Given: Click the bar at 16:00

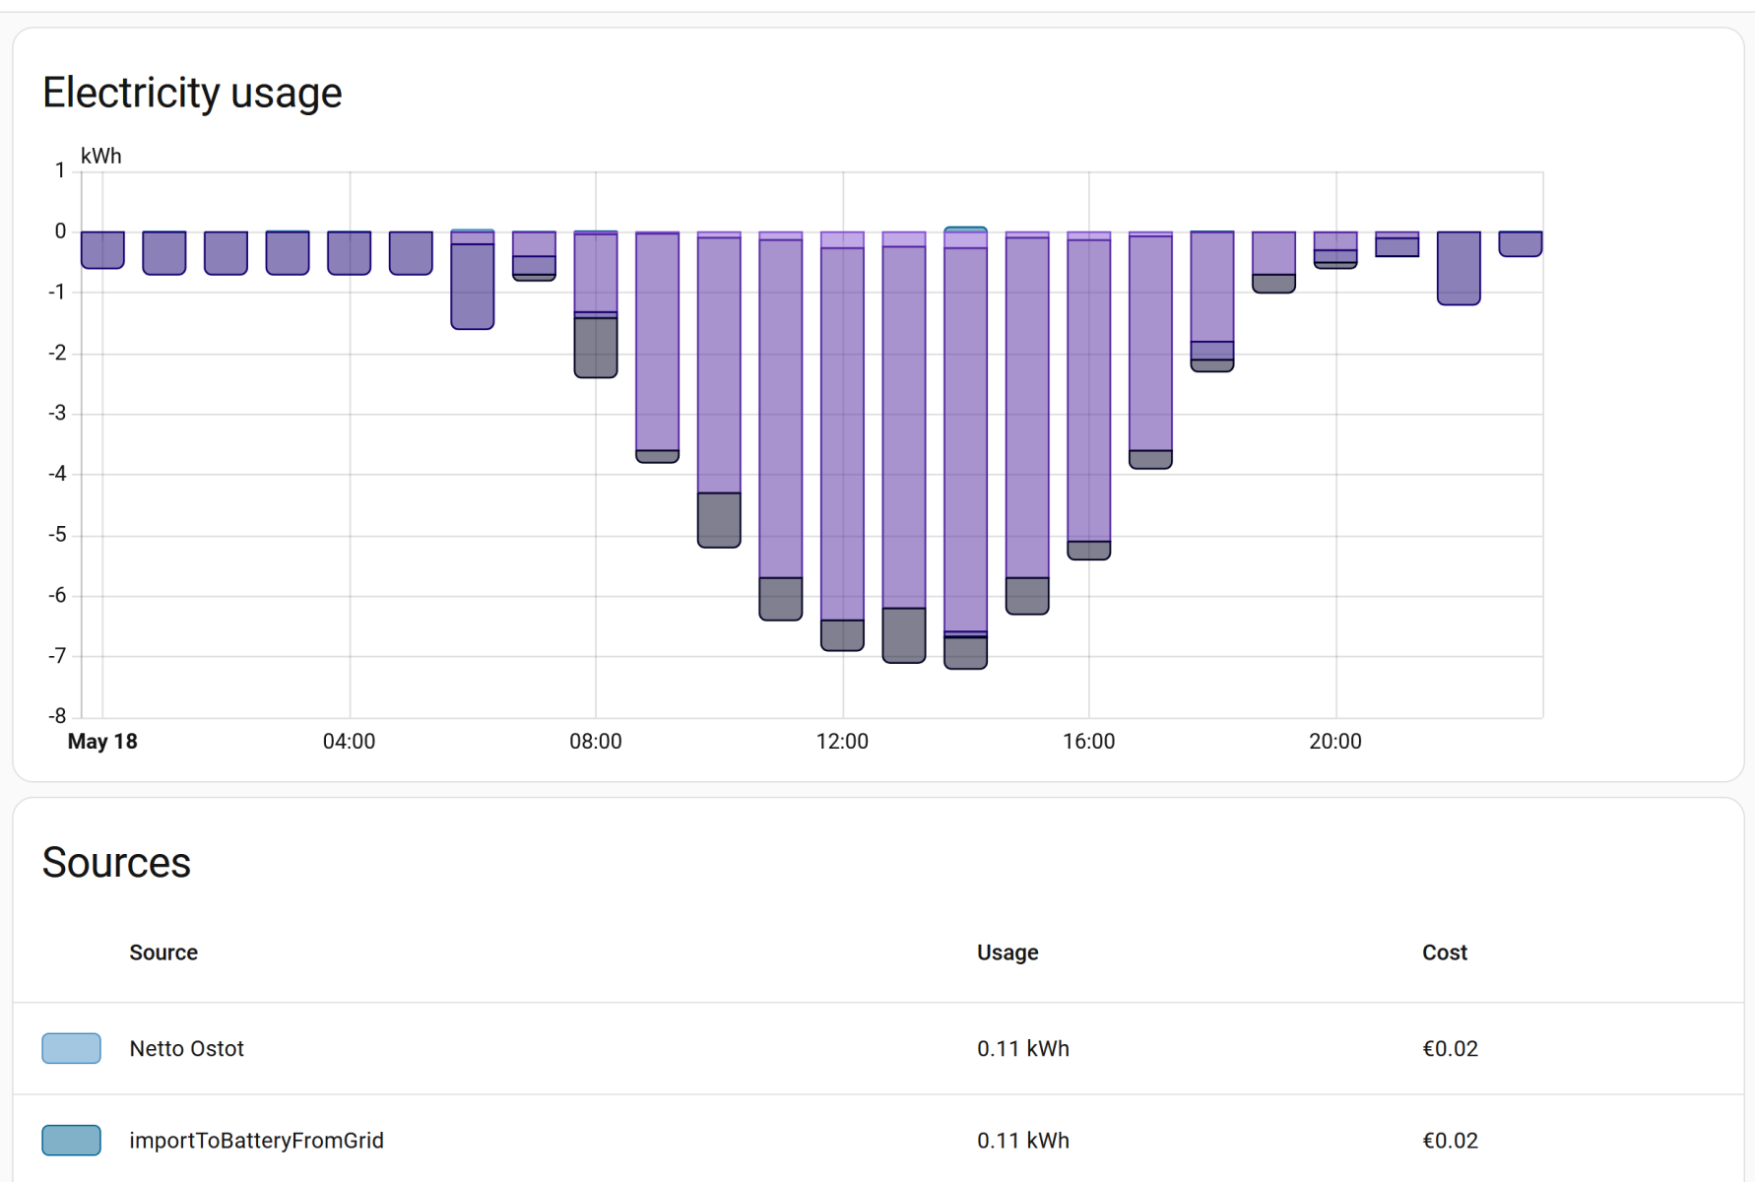Looking at the screenshot, I should 1089,396.
